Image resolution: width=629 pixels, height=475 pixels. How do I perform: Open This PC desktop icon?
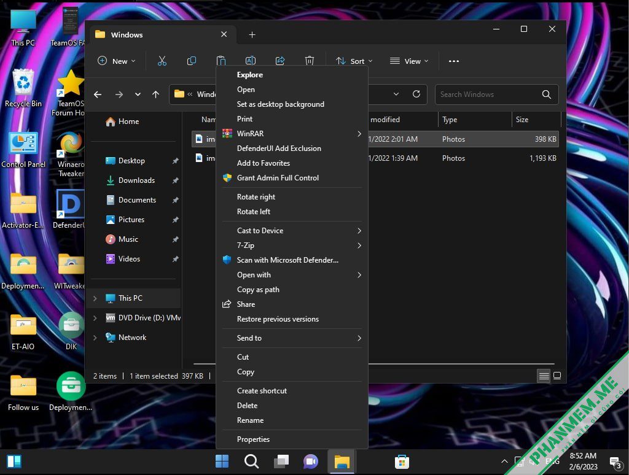(x=23, y=28)
